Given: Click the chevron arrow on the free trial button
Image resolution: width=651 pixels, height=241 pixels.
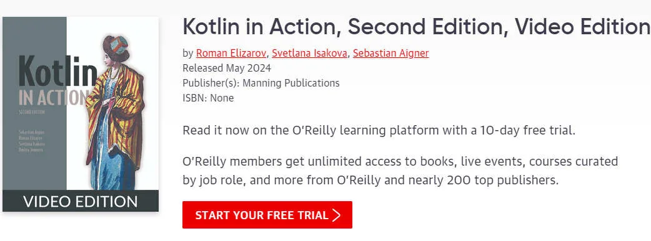Looking at the screenshot, I should tap(337, 215).
